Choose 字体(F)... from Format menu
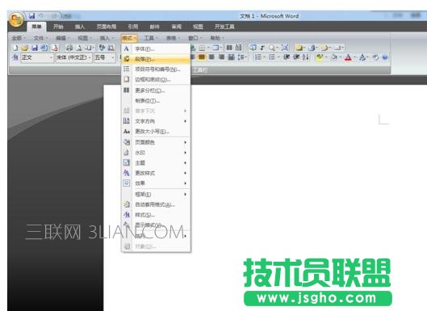Image resolution: width=427 pixels, height=311 pixels. point(156,48)
